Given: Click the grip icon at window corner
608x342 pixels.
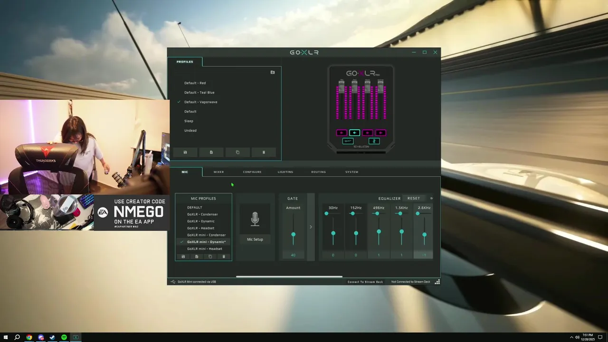Looking at the screenshot, I should (x=437, y=282).
